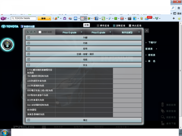The image size is (182, 136).
Task: Open dropdown arrow on yellow search button
Action: click(x=50, y=18)
